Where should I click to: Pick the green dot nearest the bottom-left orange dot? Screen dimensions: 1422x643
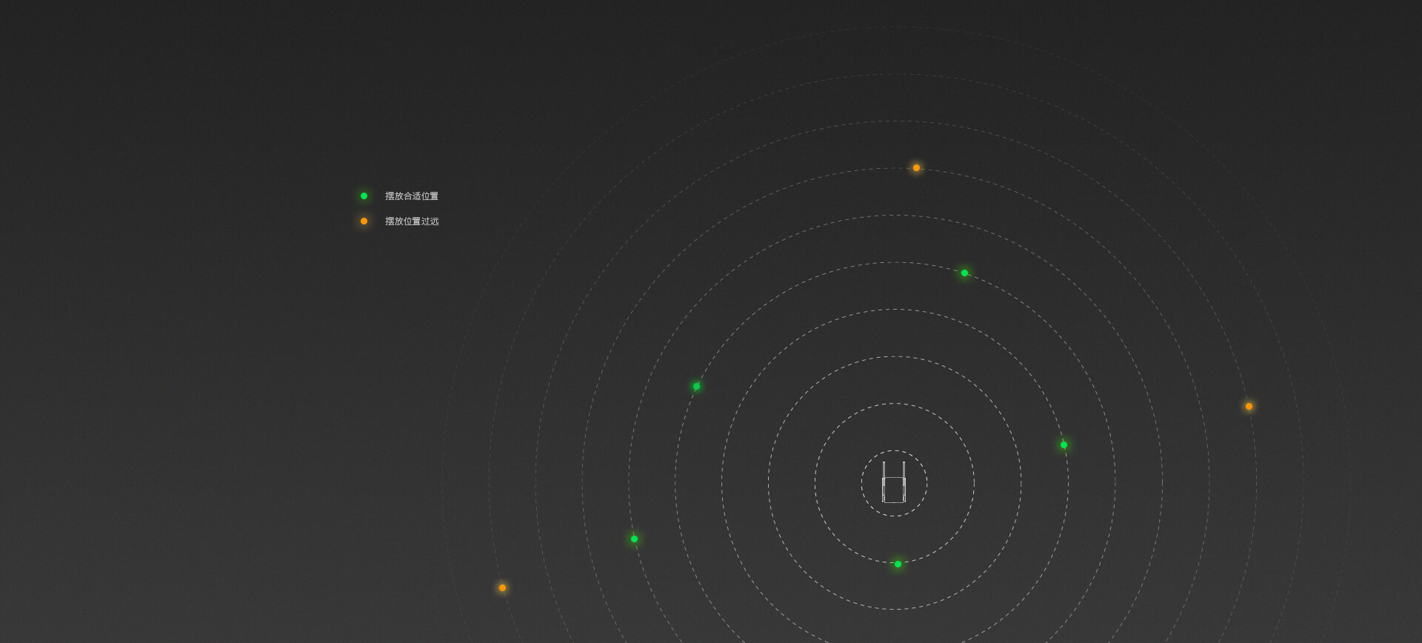tap(634, 539)
